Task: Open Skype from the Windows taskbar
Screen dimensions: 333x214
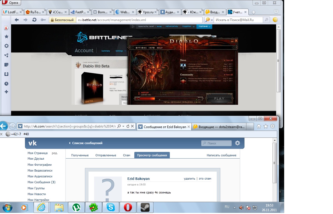Action: 111,207
